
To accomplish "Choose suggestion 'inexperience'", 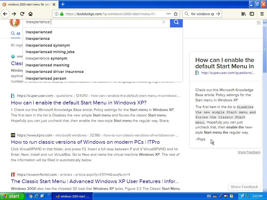I will tap(102, 39).
